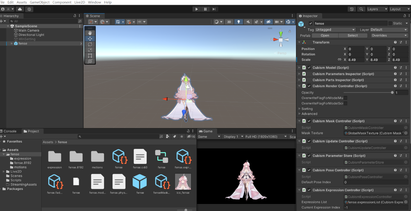Select the Scale tool in Scene overlay

pos(90,50)
